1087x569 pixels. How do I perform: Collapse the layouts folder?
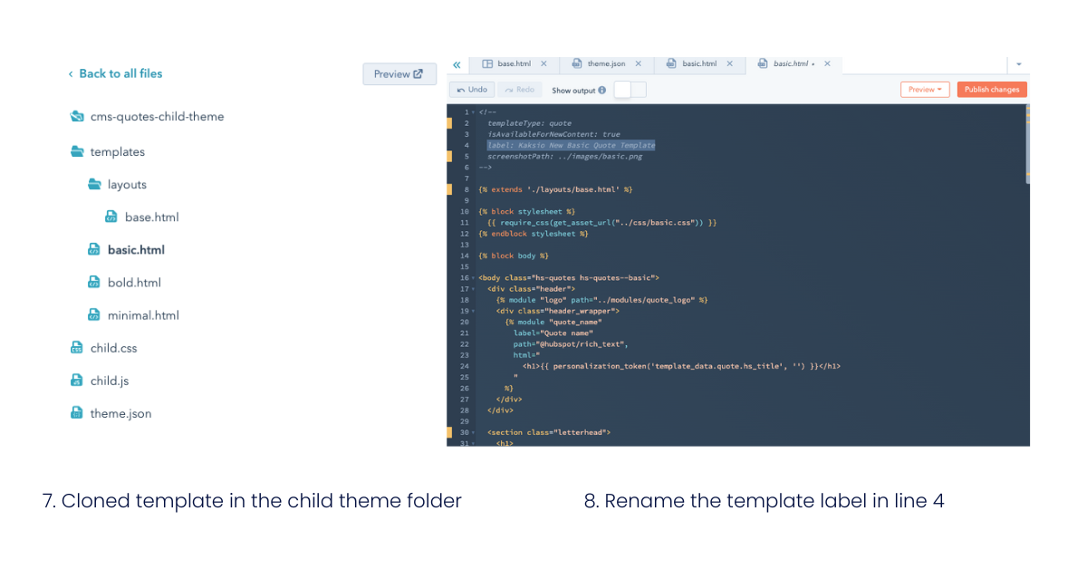pos(94,184)
